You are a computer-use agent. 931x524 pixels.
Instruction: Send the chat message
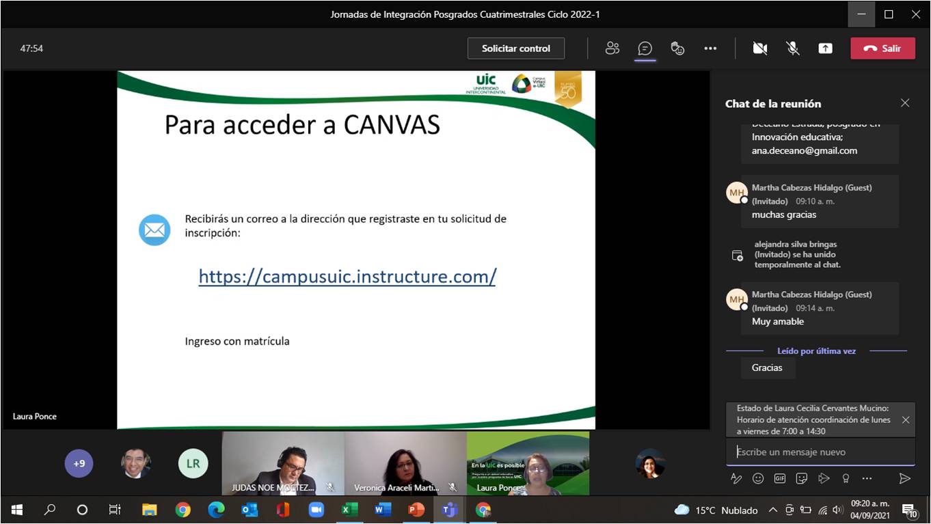point(904,479)
